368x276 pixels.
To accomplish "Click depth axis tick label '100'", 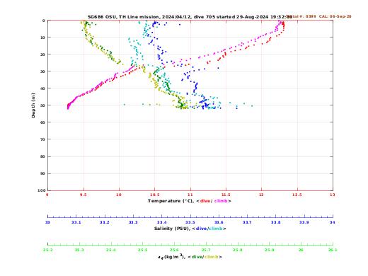I will click(x=42, y=190).
